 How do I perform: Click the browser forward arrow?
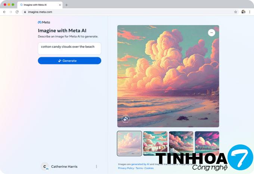click(10, 12)
